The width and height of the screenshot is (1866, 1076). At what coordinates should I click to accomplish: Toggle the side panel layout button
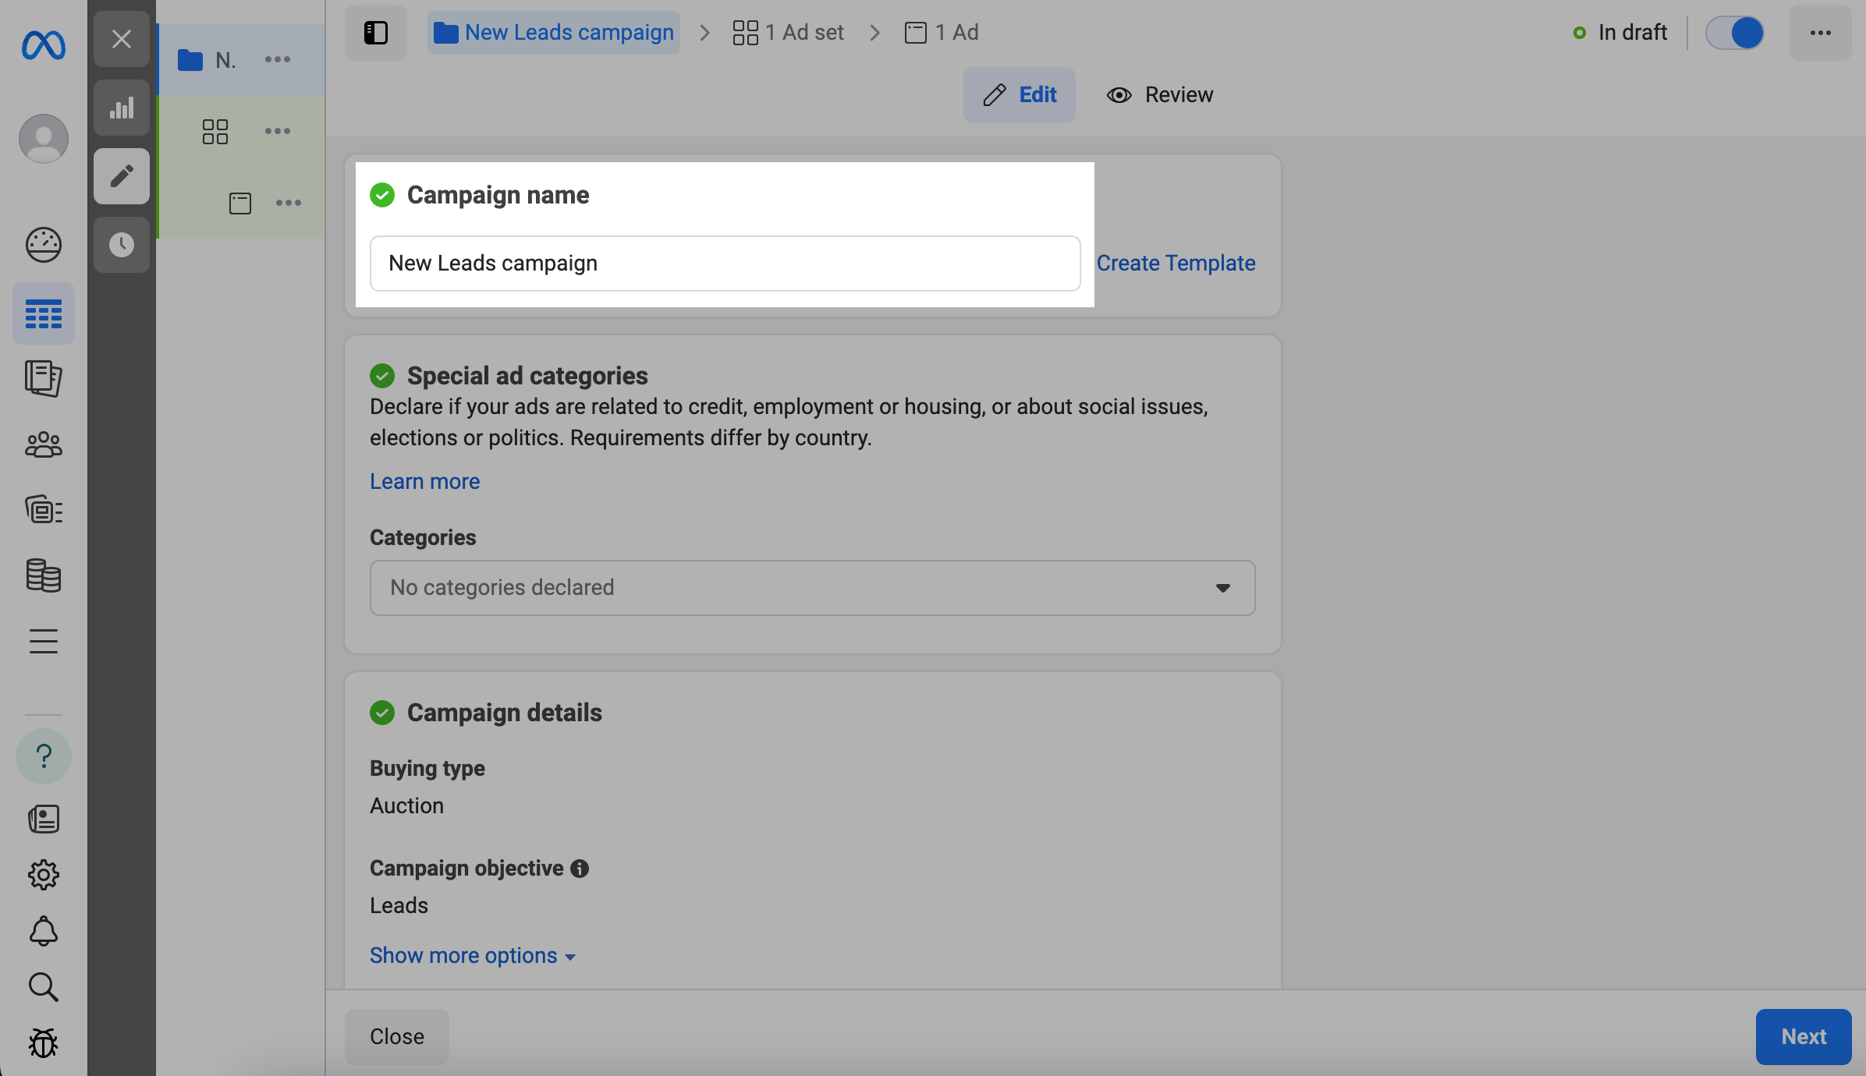pyautogui.click(x=376, y=33)
